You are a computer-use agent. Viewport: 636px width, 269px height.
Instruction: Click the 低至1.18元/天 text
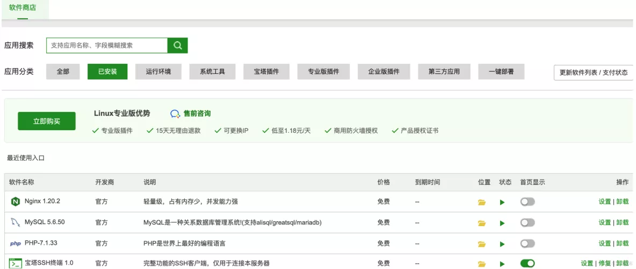291,131
